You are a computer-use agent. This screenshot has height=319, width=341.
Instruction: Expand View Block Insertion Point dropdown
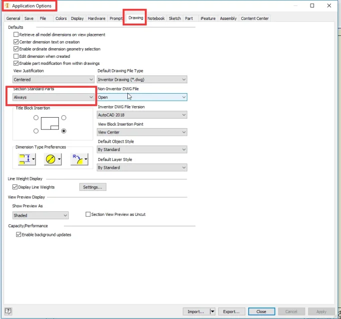142,132
